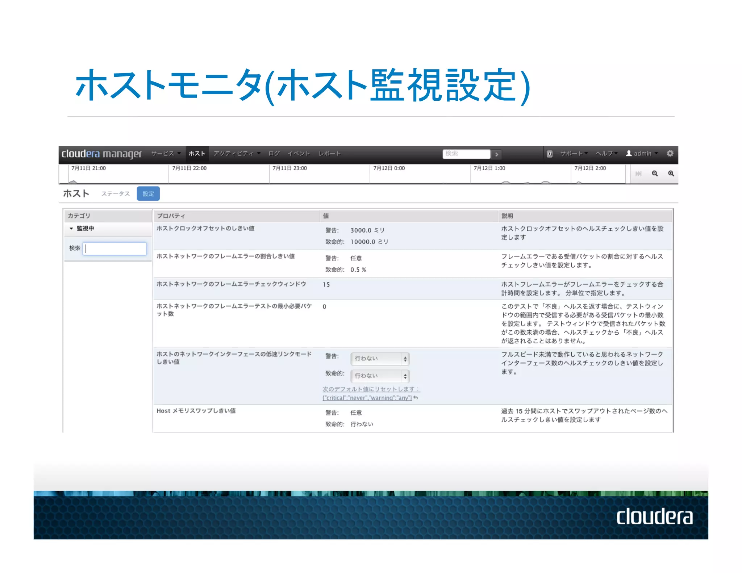Open the 致命的 dropdown for slow link mode
The height and width of the screenshot is (573, 742).
(x=380, y=376)
